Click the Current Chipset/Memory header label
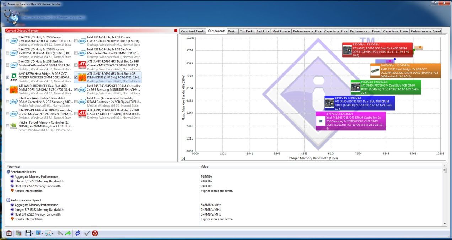Viewport: 452px width, 240px height. point(22,31)
